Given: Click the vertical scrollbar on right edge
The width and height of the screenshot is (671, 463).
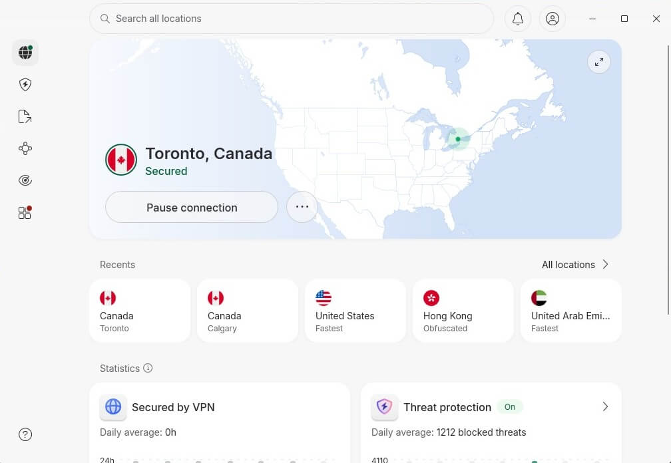Looking at the screenshot, I should click(x=668, y=180).
